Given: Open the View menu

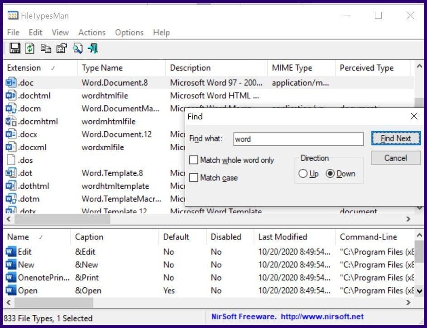Looking at the screenshot, I should [x=60, y=33].
